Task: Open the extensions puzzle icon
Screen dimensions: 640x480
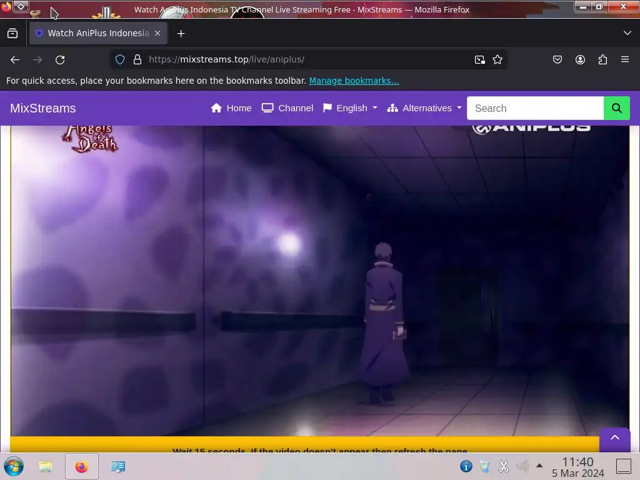Action: pyautogui.click(x=602, y=59)
